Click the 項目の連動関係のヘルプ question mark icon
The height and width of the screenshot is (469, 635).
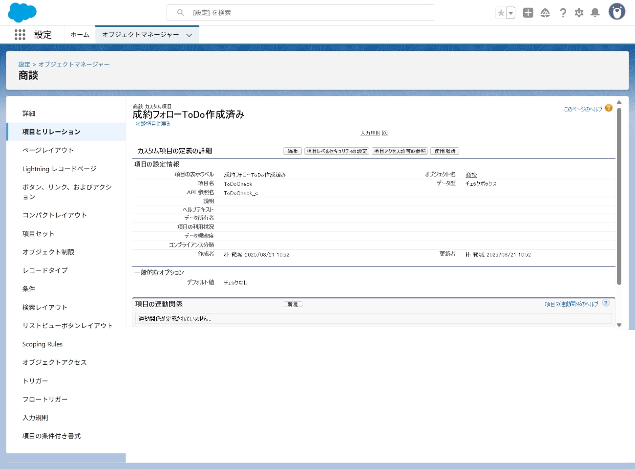(606, 303)
